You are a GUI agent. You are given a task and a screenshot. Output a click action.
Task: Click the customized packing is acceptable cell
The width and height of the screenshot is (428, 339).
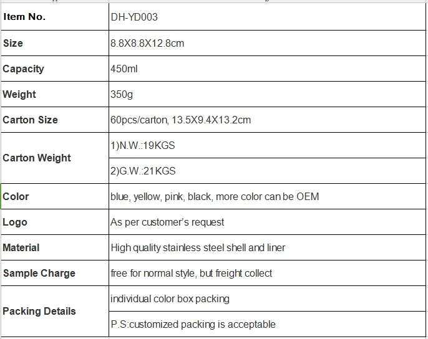point(267,324)
